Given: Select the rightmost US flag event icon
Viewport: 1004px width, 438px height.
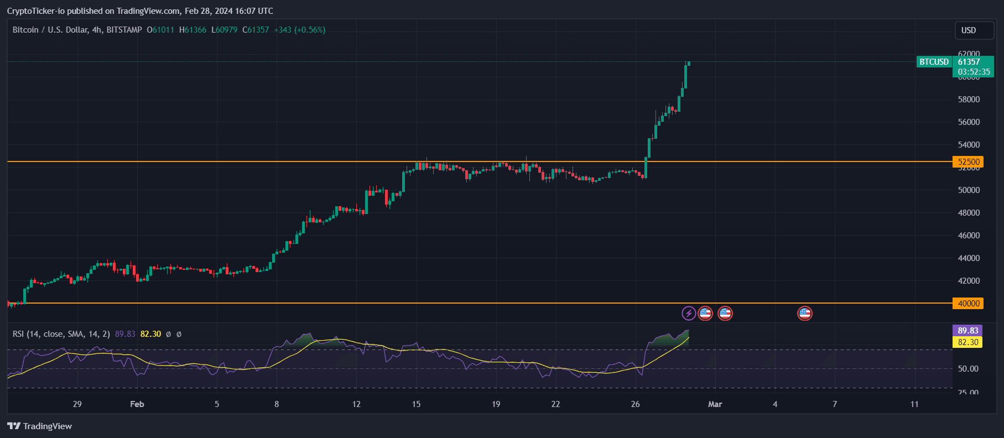Looking at the screenshot, I should 804,314.
